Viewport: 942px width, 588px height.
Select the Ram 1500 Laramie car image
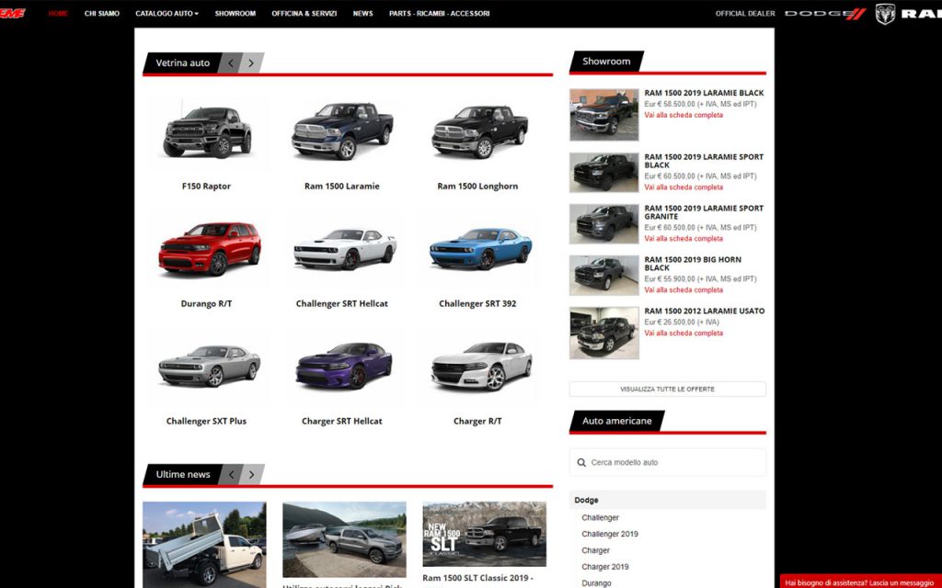(342, 130)
